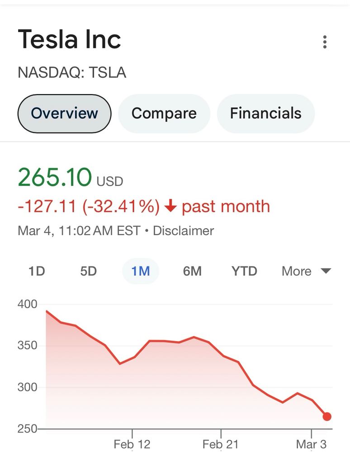Go to the Financials tab
The height and width of the screenshot is (452, 350).
click(265, 113)
